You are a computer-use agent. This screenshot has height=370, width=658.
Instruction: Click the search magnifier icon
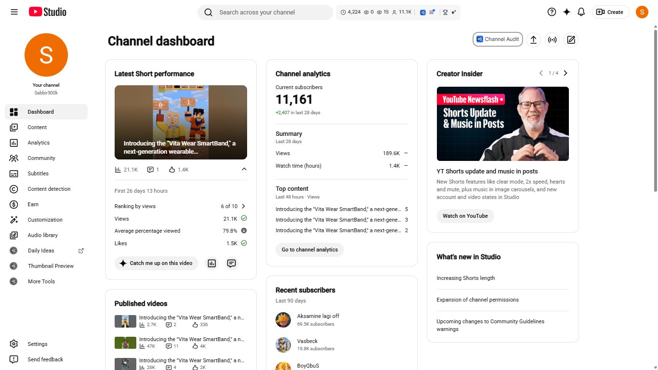(209, 13)
